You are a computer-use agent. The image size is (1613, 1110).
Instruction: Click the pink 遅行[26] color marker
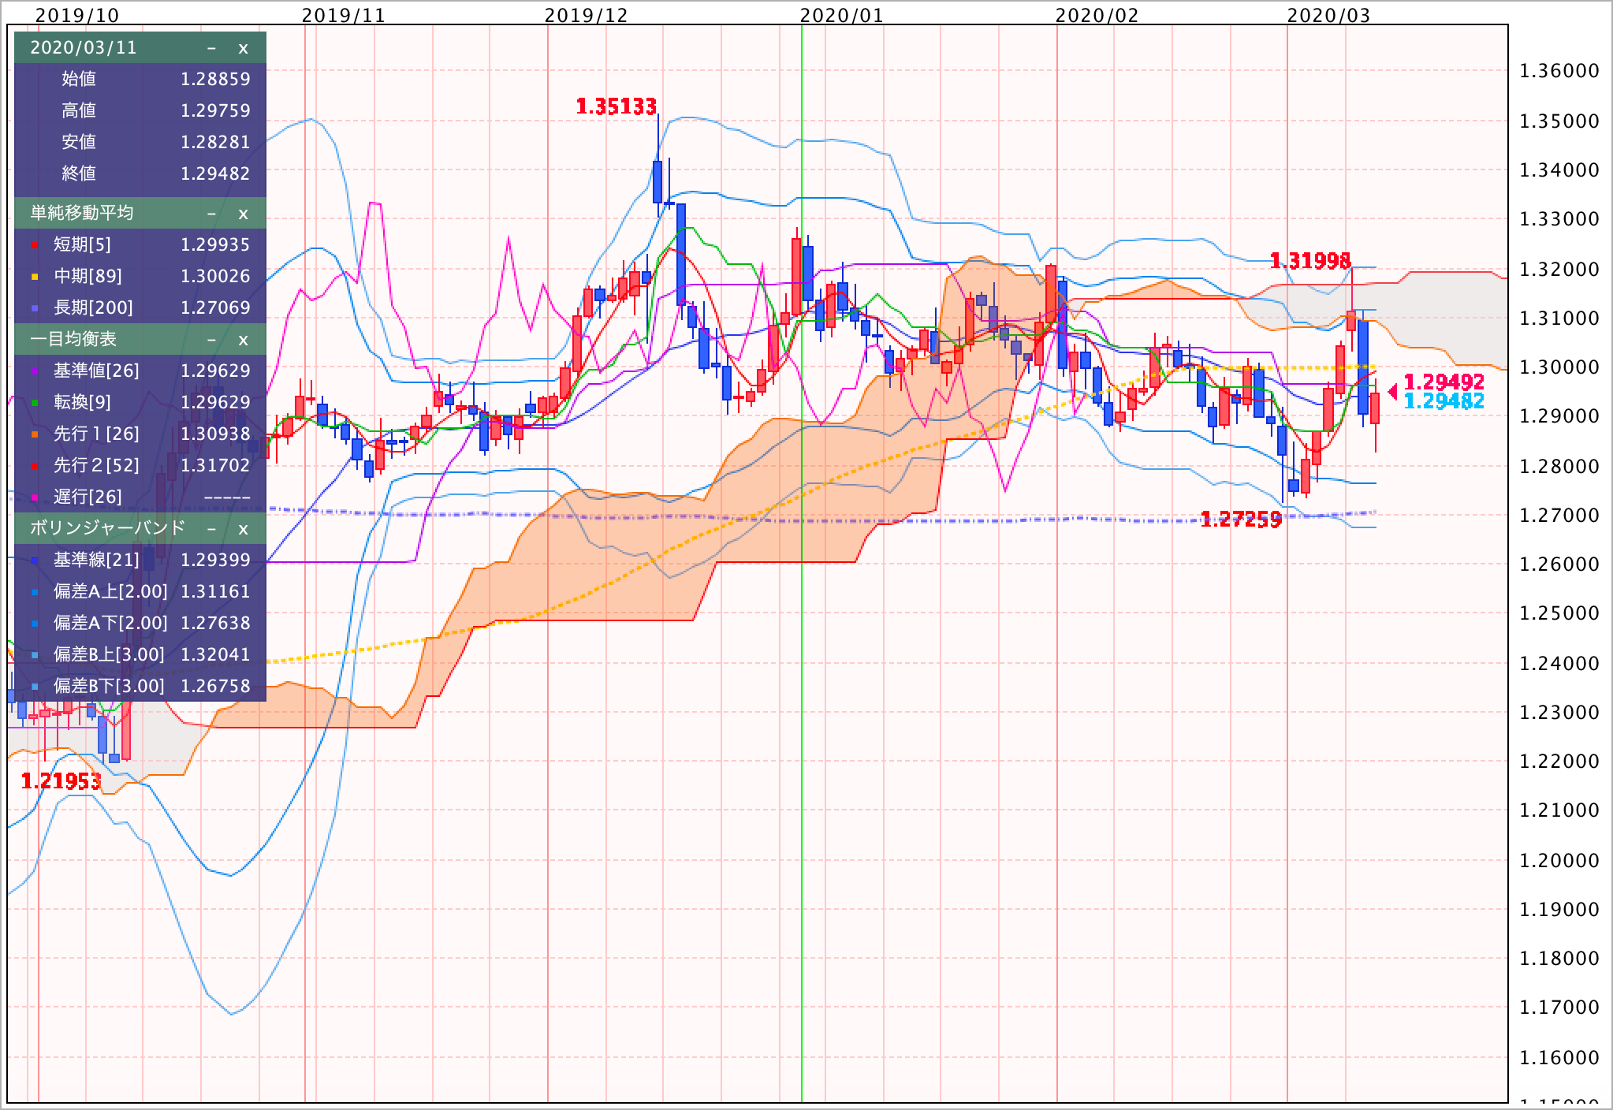pos(34,499)
